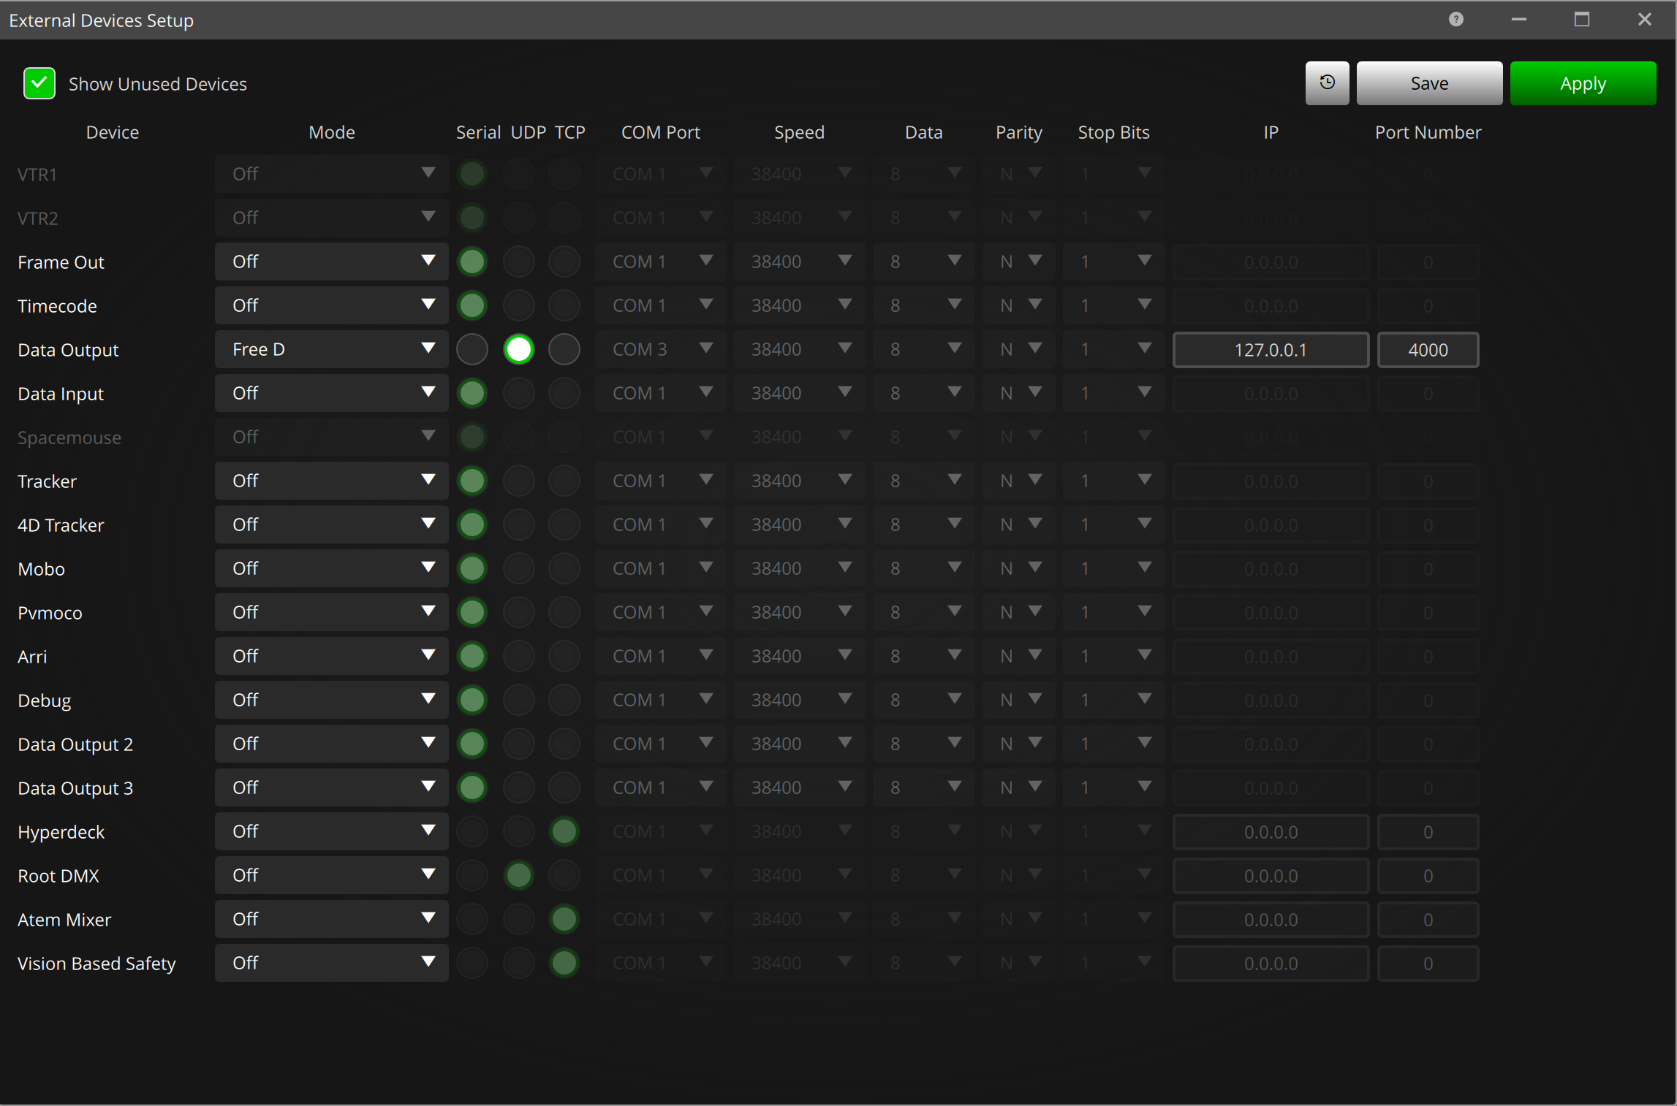
Task: Open the Vision Based Safety mode dropdown
Action: [x=331, y=963]
